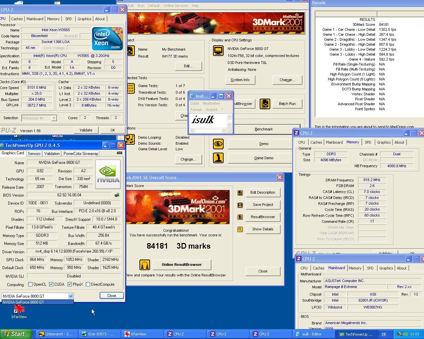This screenshot has height=339, width=424.
Task: Click Save Project button in score dialog
Action: click(263, 205)
